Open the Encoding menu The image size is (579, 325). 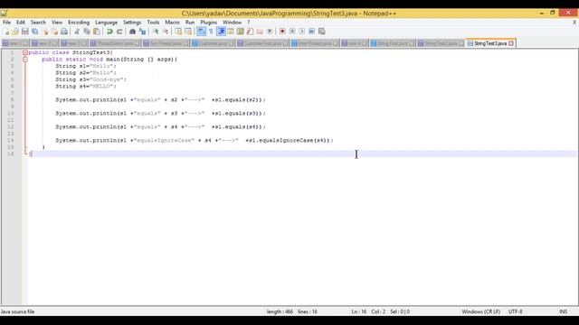coord(79,23)
